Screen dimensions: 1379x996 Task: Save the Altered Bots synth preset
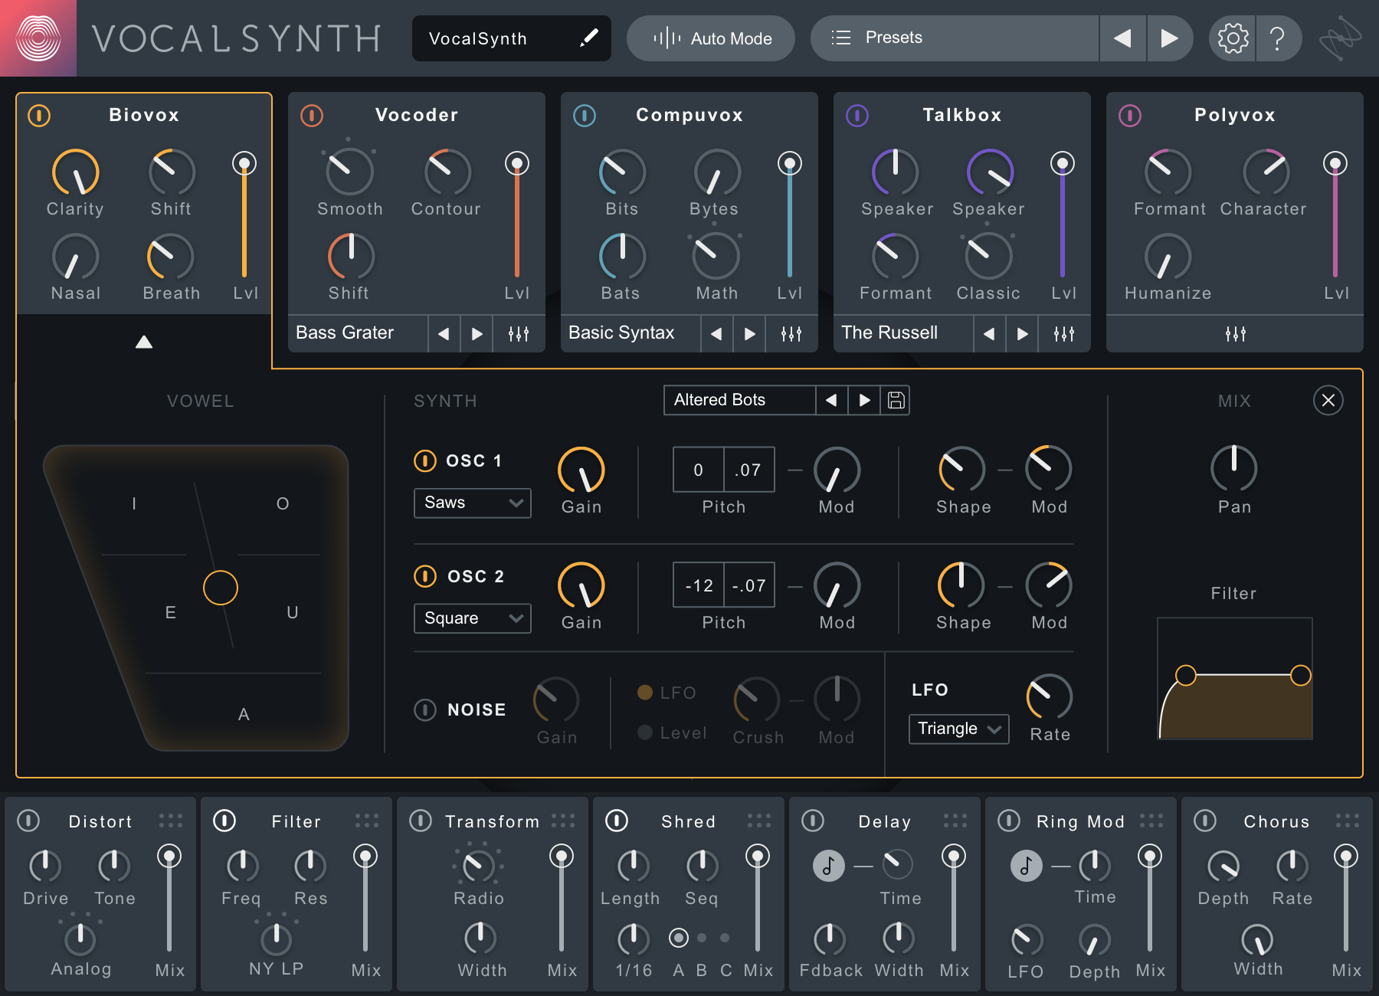(x=896, y=400)
